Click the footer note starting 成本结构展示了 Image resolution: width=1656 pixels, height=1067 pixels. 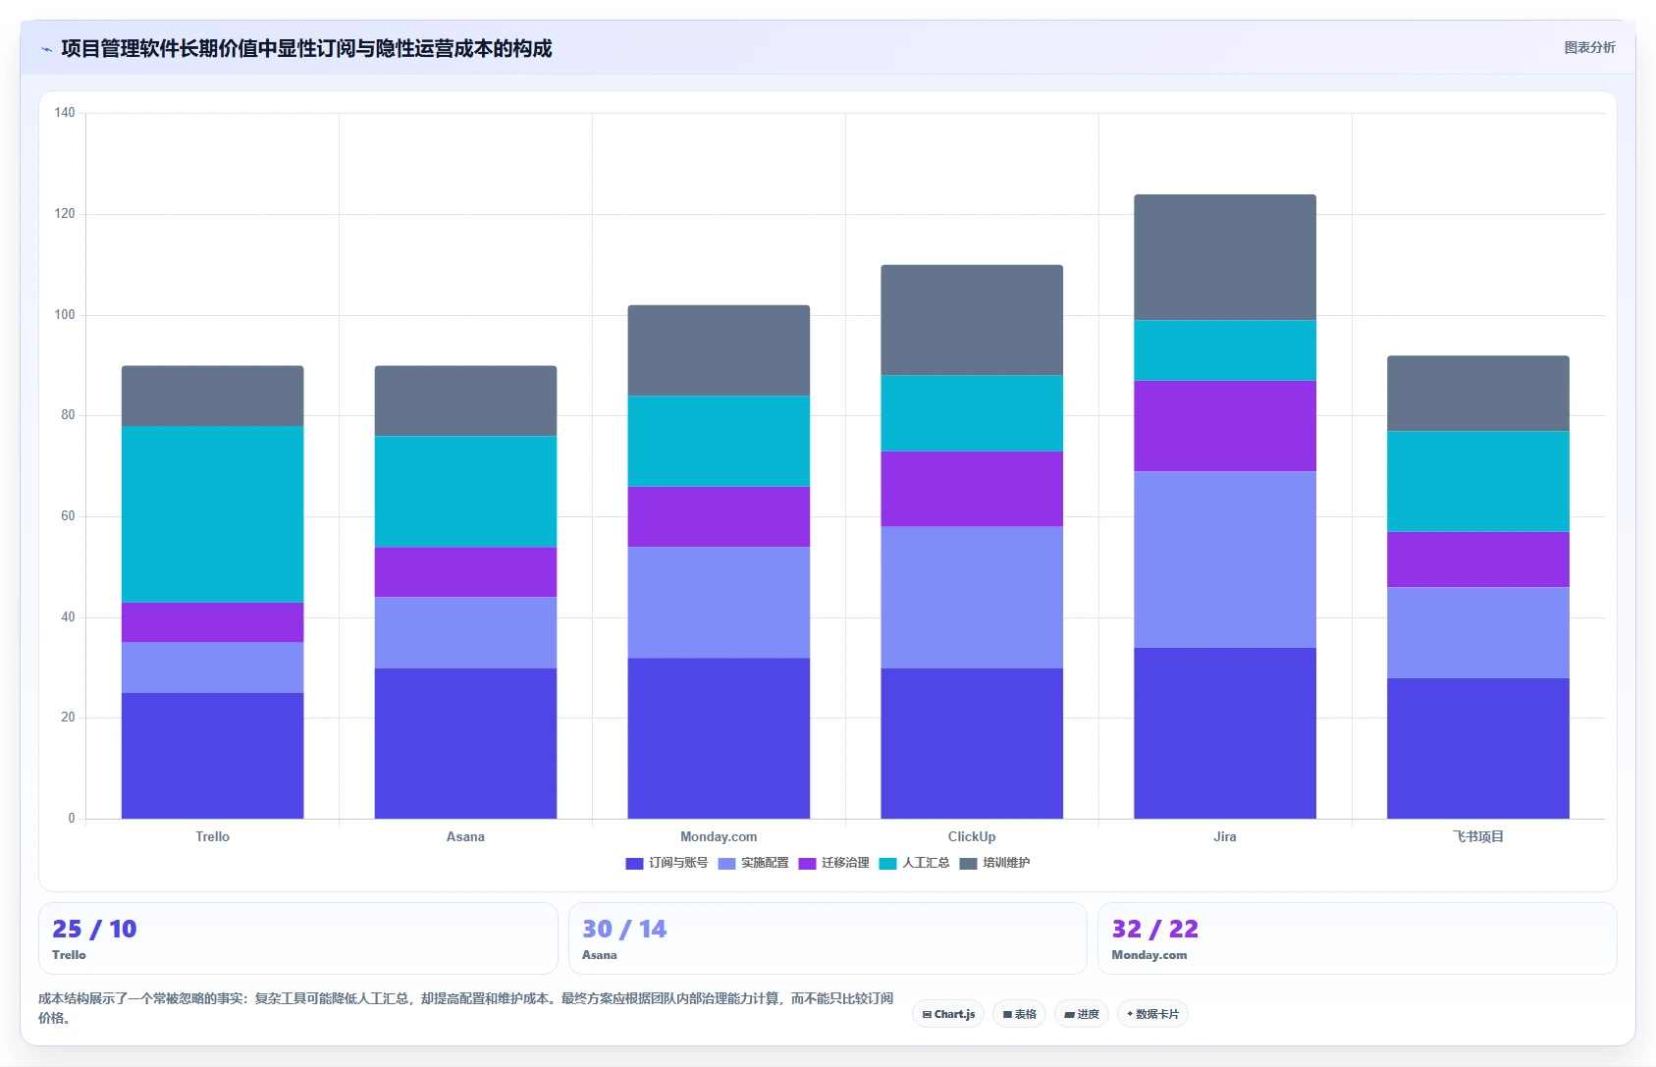(x=466, y=1008)
